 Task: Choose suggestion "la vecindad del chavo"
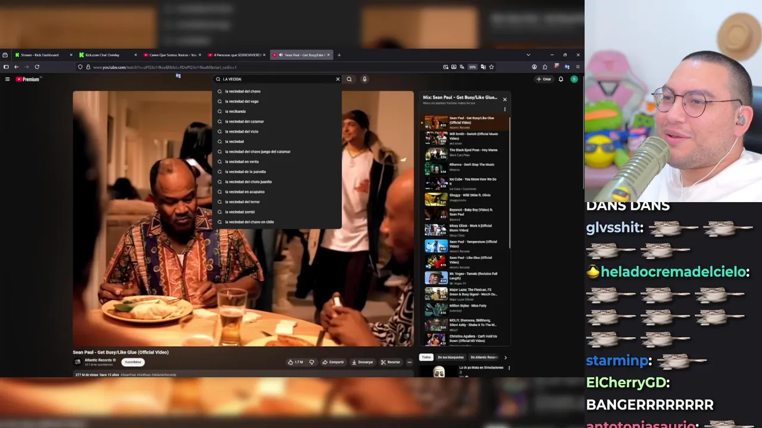coord(277,92)
